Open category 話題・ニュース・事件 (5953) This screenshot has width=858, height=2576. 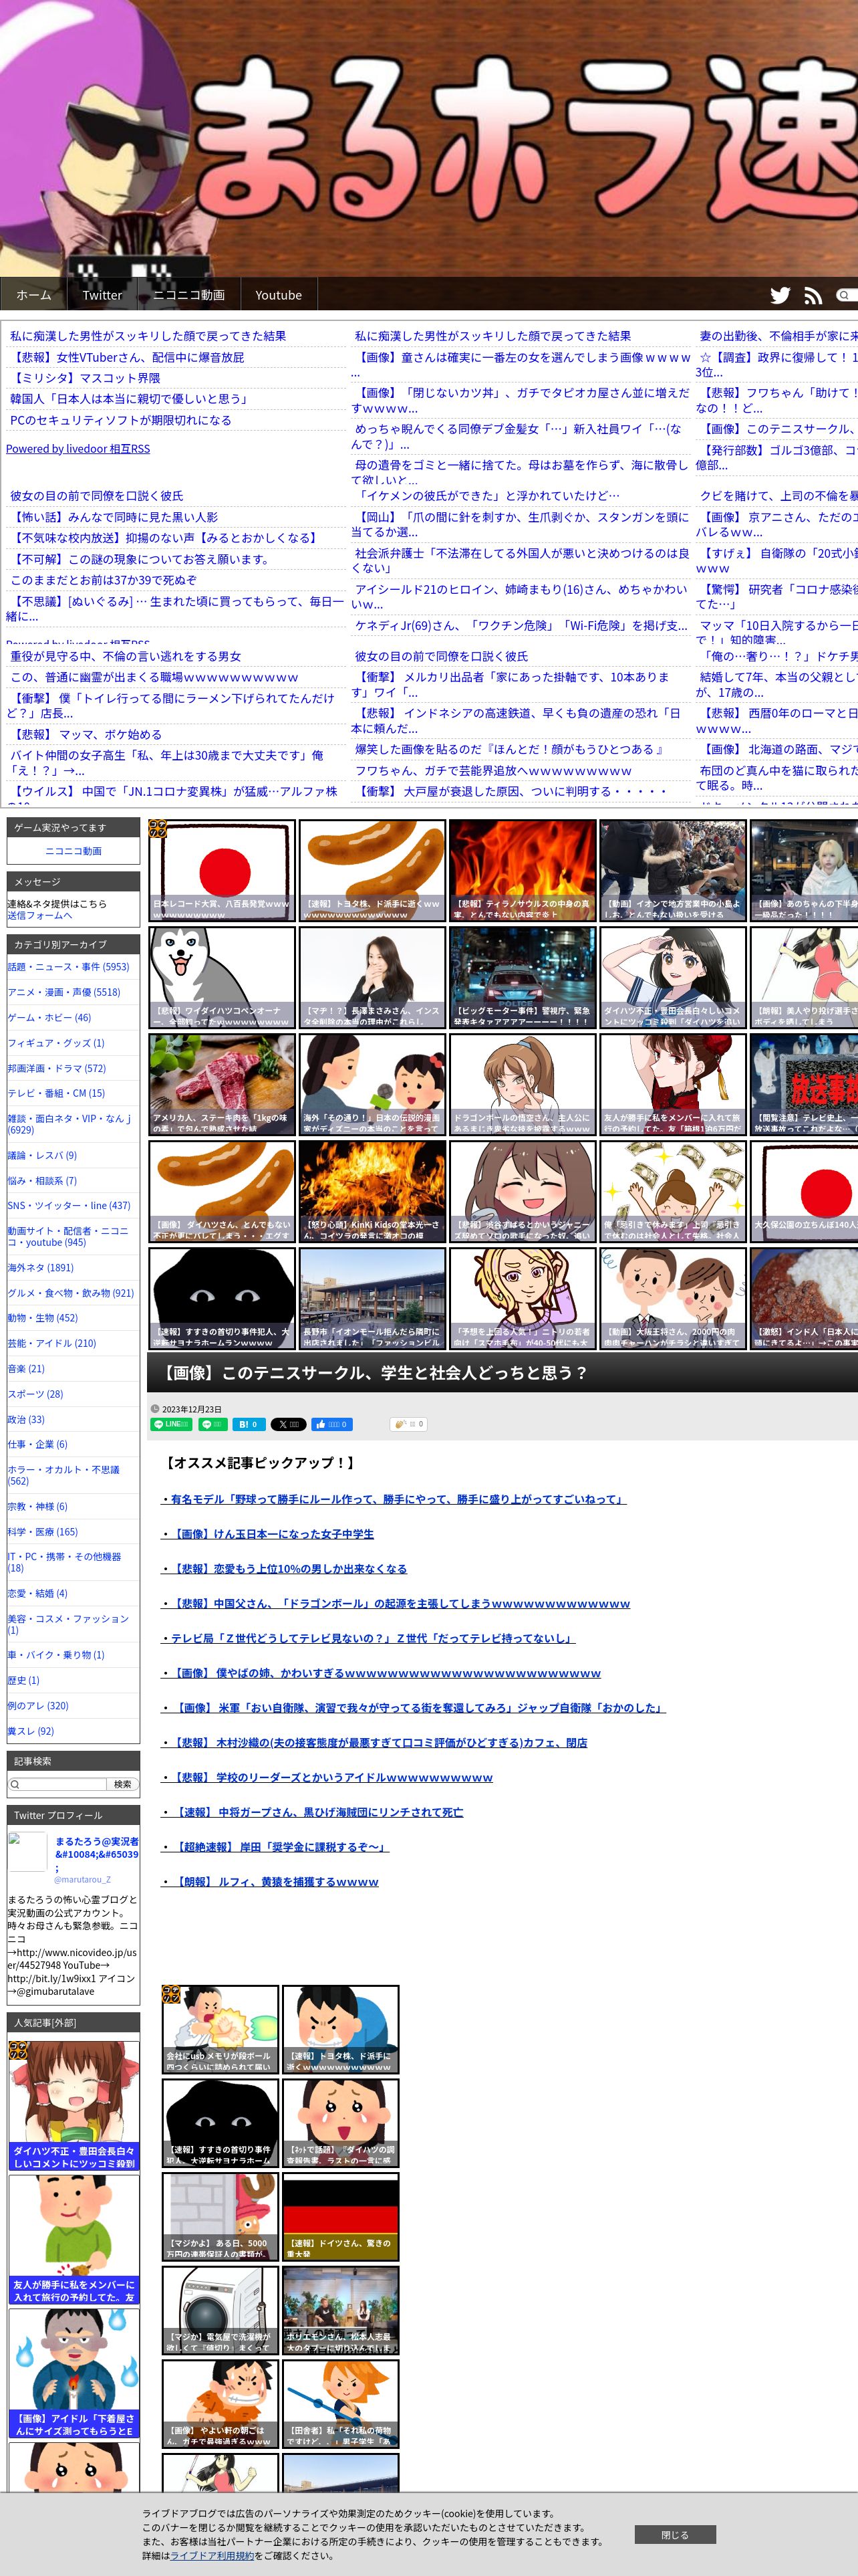[x=69, y=967]
